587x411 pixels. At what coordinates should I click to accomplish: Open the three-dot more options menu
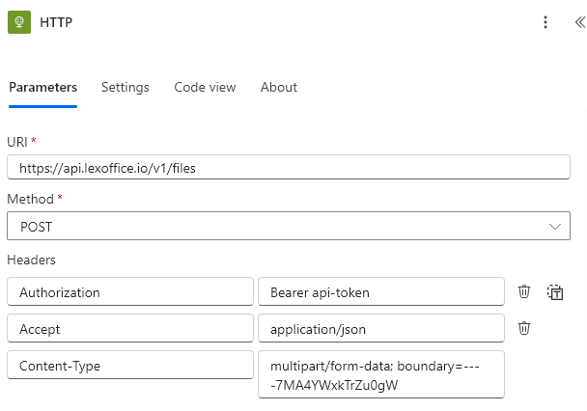coord(545,22)
